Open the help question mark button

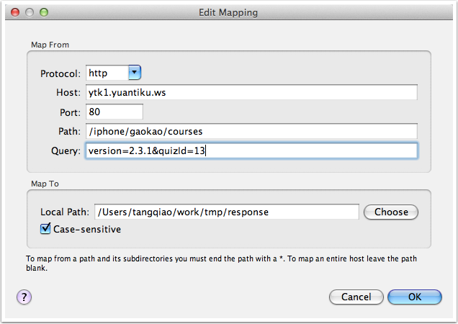click(24, 297)
